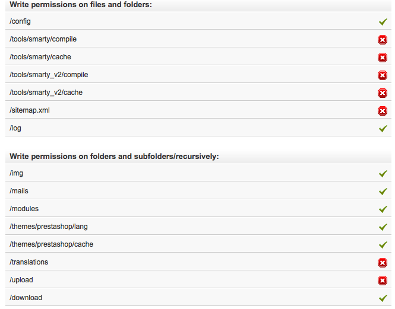Click the /sitemap.xml path label
395x309 pixels.
[30, 110]
